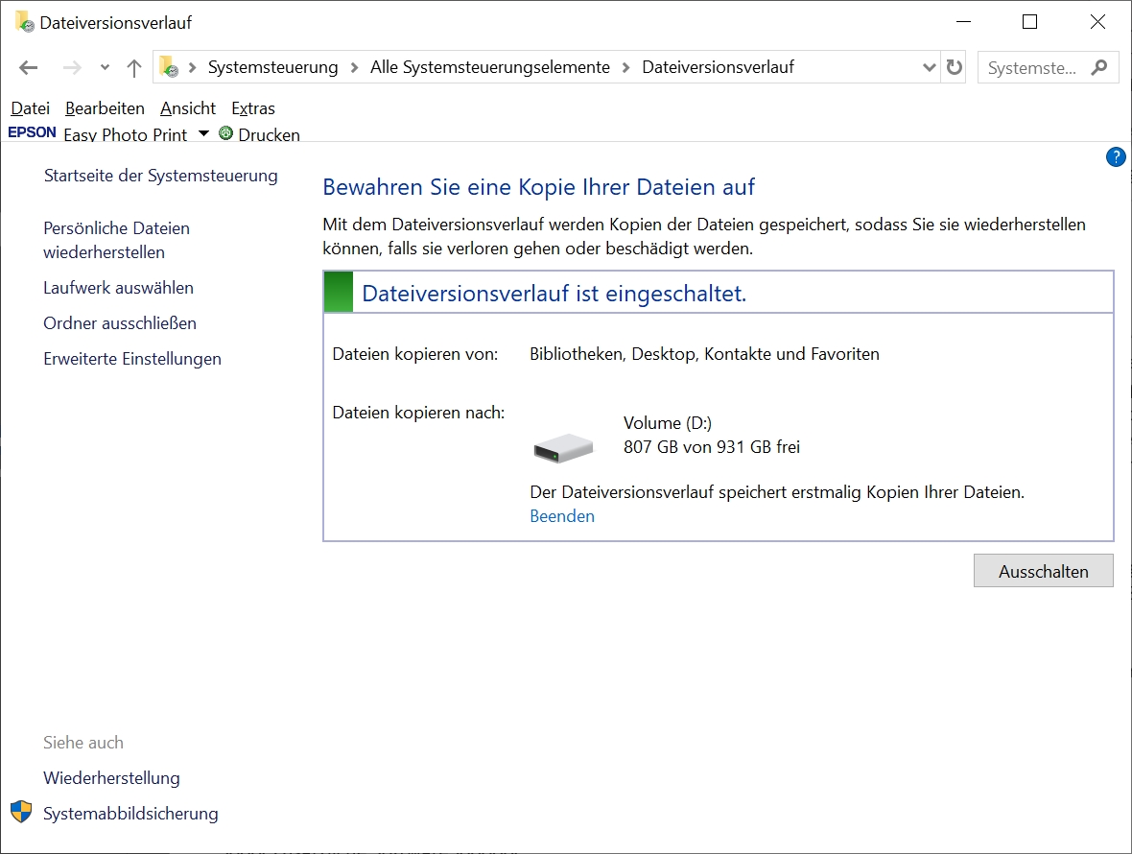Viewport: 1132px width, 854px height.
Task: Click the blue help question mark icon
Action: 1116,157
